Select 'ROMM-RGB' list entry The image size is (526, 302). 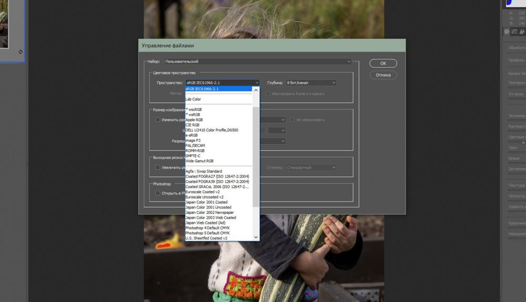coord(218,151)
